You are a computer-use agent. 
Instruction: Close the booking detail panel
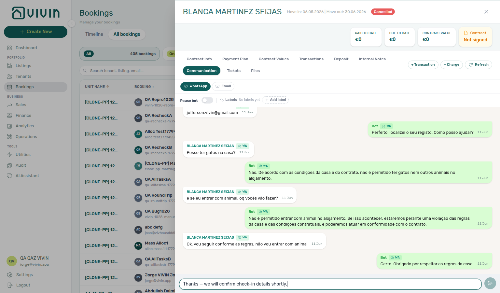(486, 12)
